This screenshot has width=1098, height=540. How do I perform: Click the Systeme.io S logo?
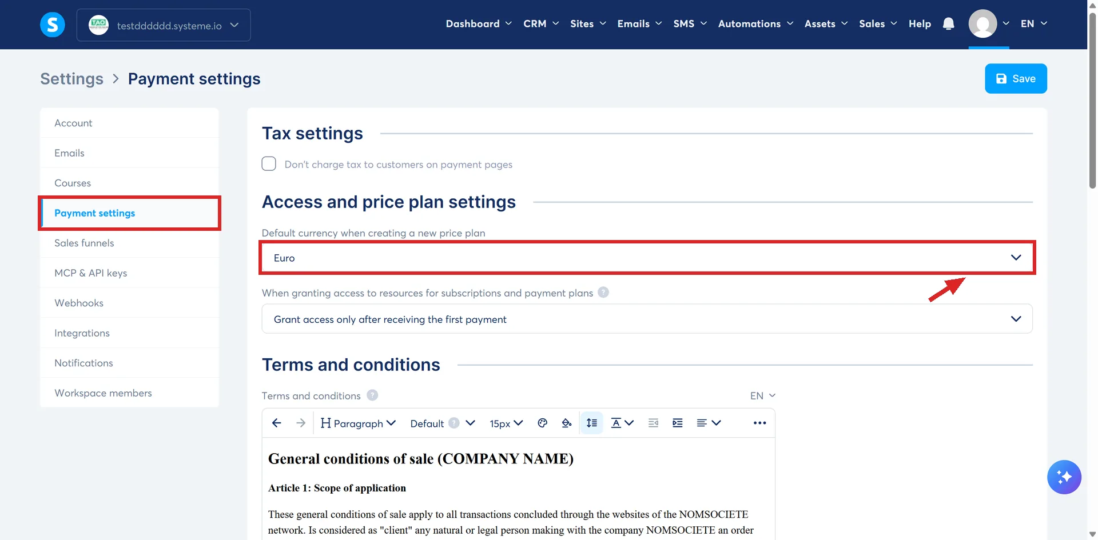tap(52, 25)
